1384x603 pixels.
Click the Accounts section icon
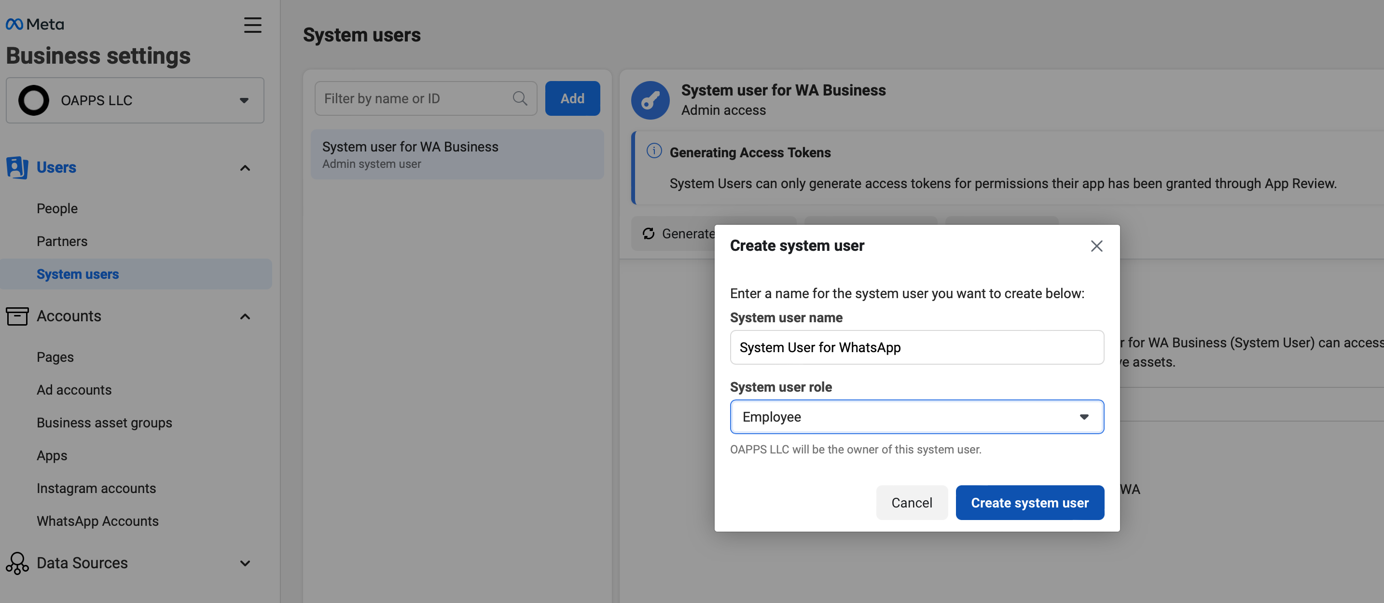[x=17, y=315]
